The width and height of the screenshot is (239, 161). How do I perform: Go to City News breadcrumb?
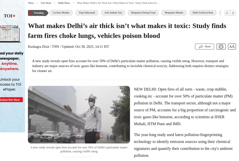(x=46, y=3)
